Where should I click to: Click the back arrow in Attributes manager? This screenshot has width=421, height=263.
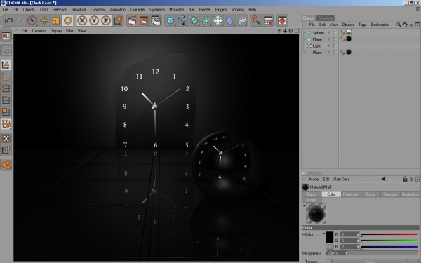click(383, 179)
